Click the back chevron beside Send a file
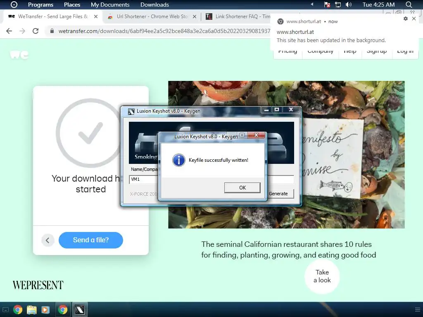The width and height of the screenshot is (423, 317). click(48, 240)
